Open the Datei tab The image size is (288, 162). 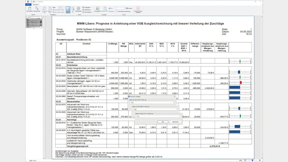pyautogui.click(x=28, y=5)
